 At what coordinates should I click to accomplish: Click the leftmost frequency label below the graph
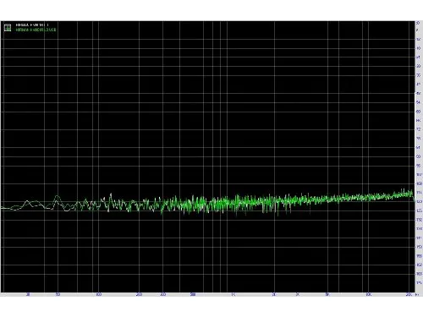(28, 294)
